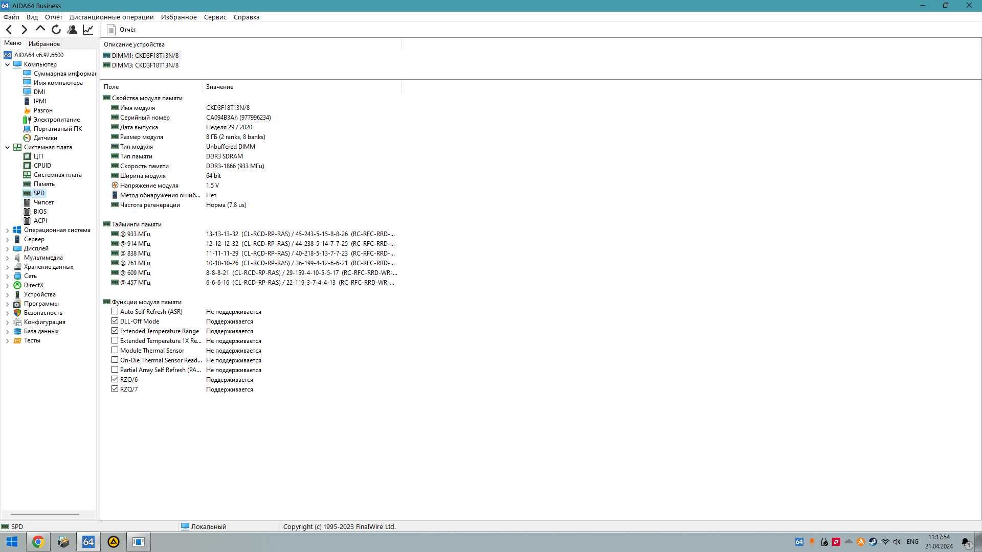The height and width of the screenshot is (552, 982).
Task: Toggle Extended Temperature 1X Refresh checkbox
Action: point(115,340)
